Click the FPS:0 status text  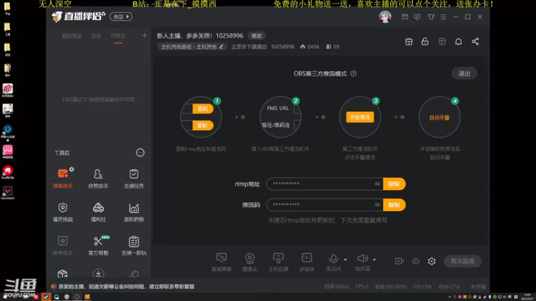click(x=362, y=286)
